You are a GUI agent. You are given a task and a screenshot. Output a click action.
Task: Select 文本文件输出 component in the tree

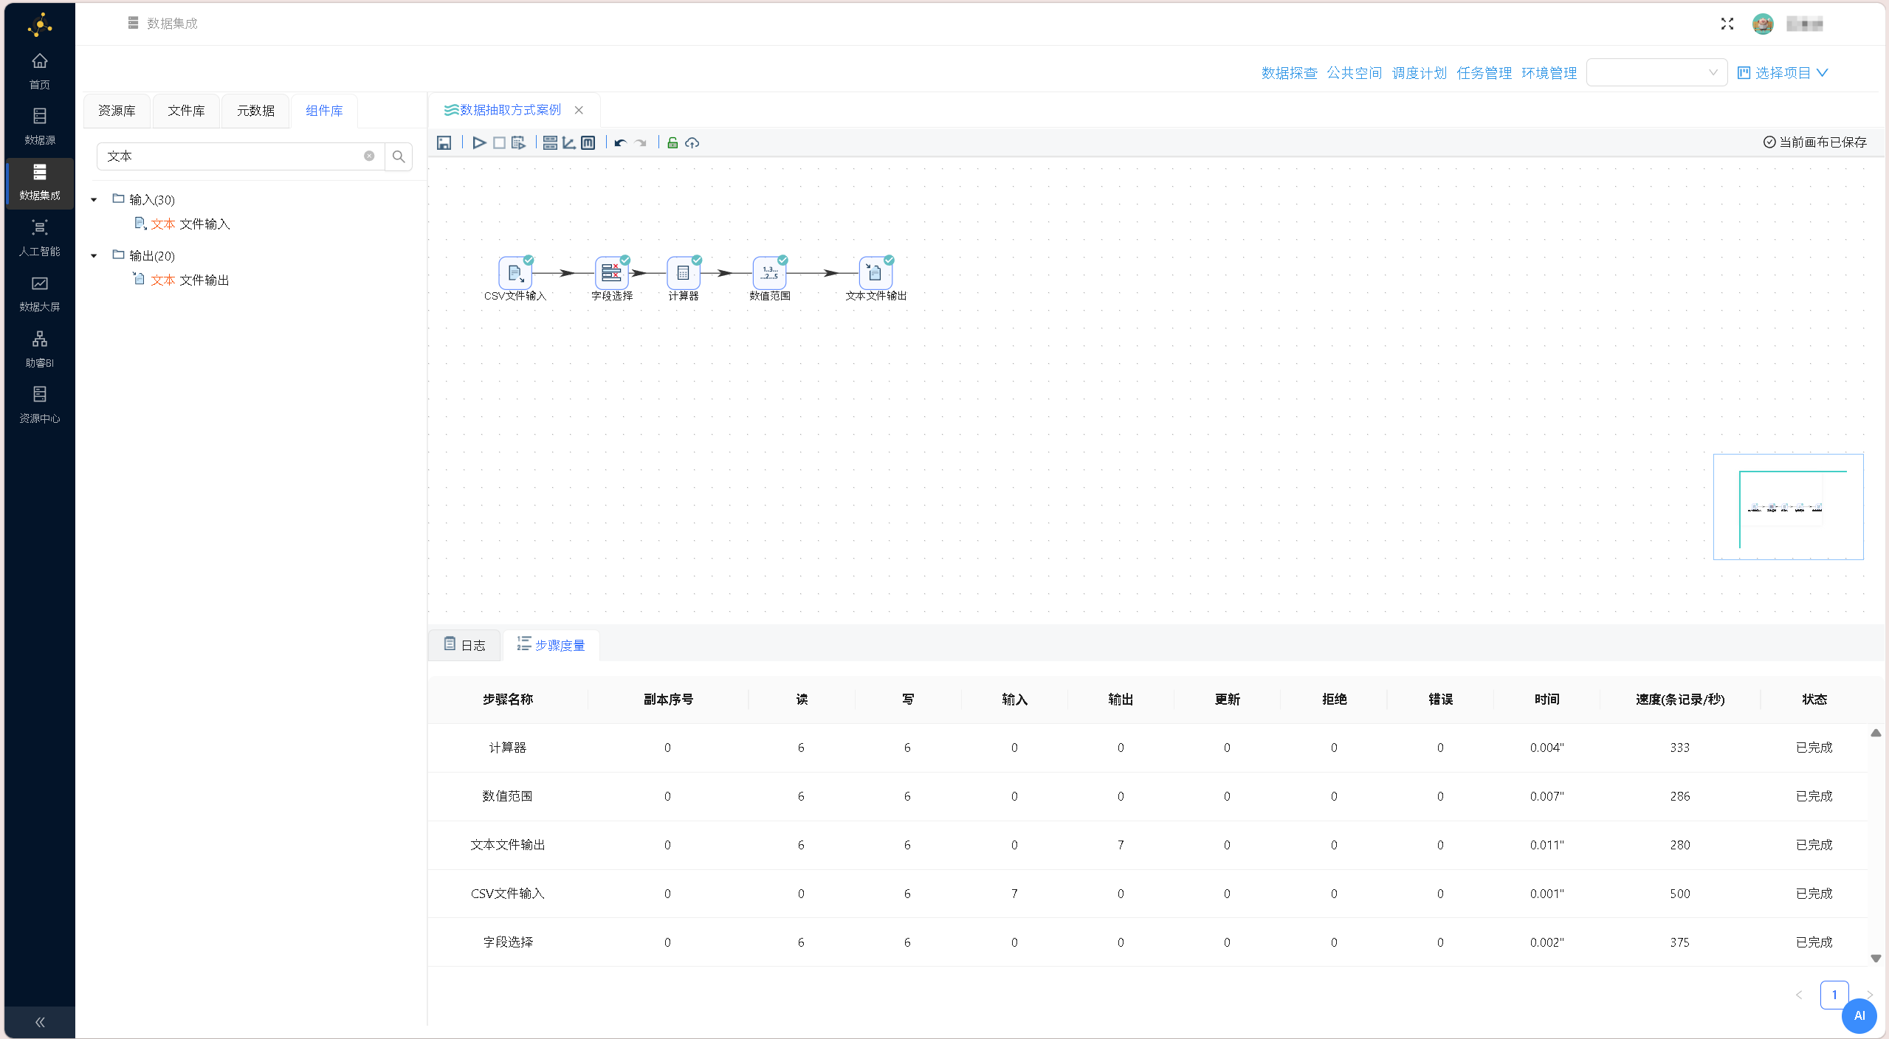point(182,280)
